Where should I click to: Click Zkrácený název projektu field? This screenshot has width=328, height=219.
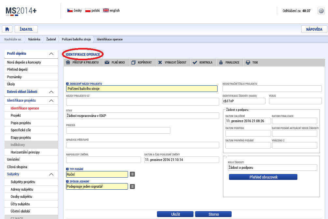tap(142, 89)
